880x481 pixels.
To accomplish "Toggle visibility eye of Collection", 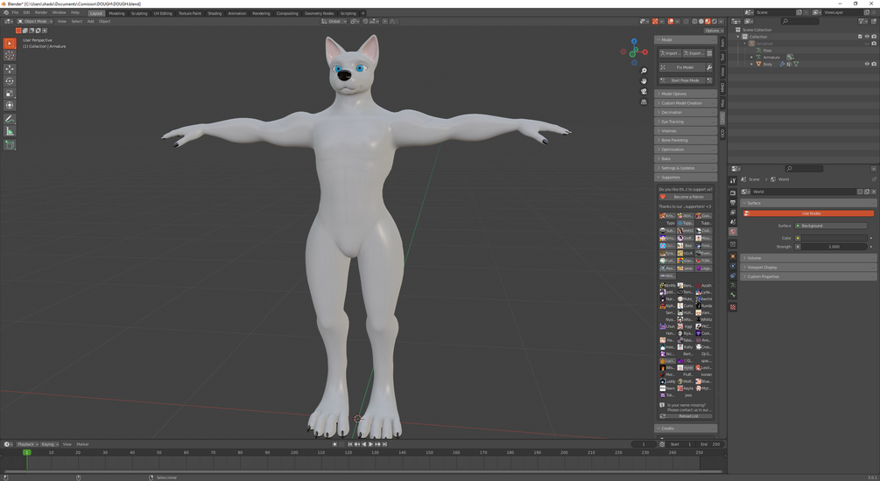I will [x=867, y=37].
